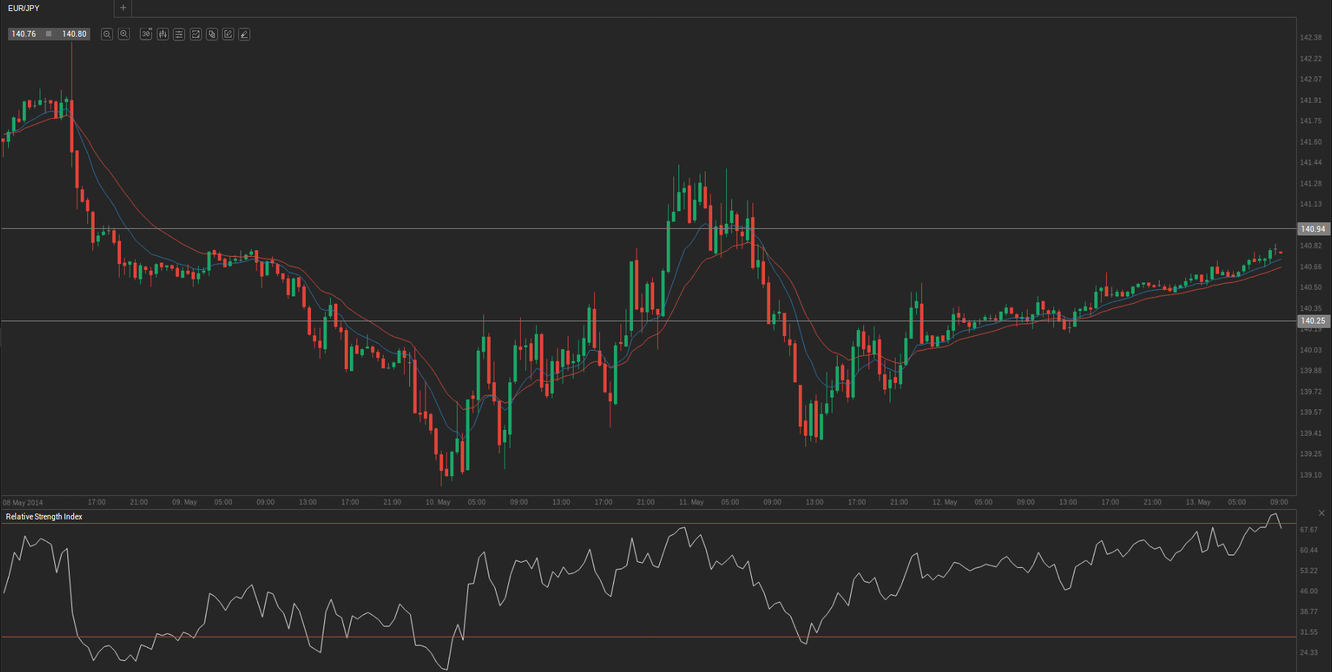Click the zoom out magnifier icon
This screenshot has height=672, width=1332.
pos(106,34)
